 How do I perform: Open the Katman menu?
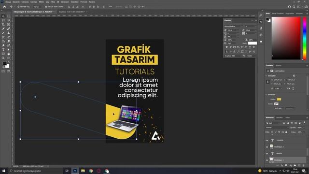[x=34, y=2]
